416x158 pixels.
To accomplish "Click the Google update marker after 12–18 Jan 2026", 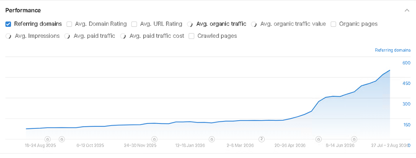I will point(211,139).
